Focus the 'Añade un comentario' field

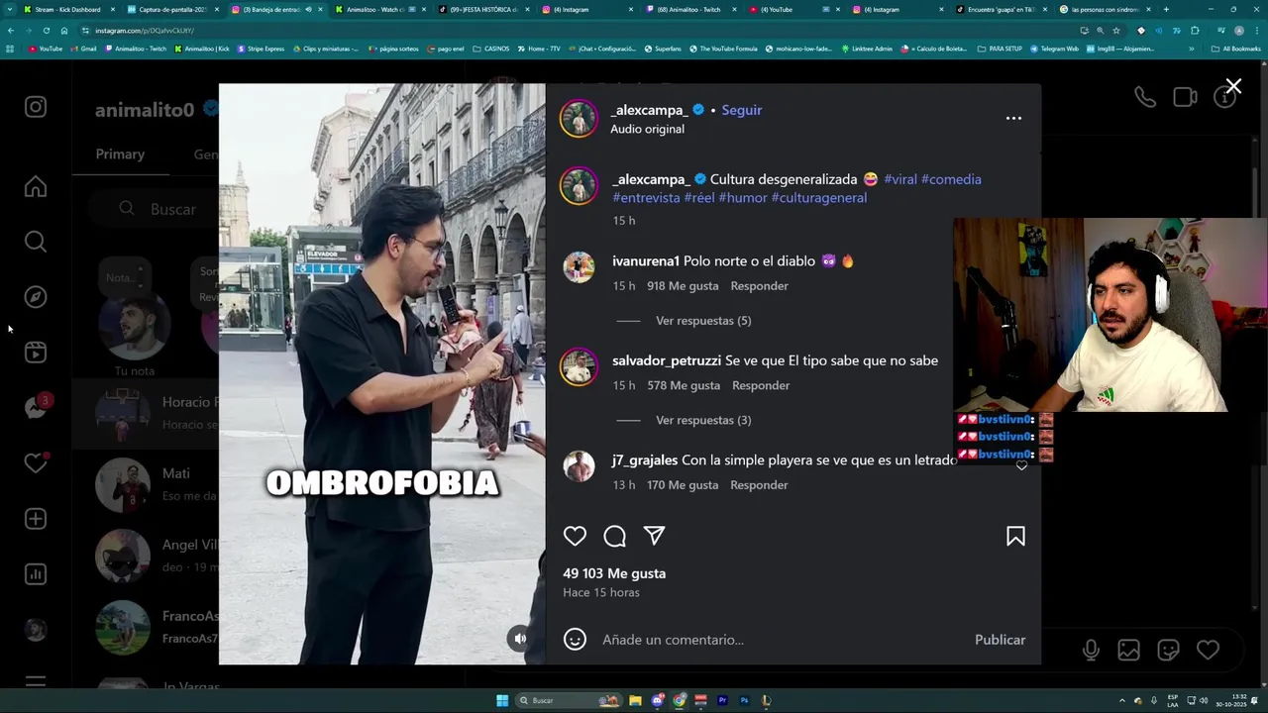click(783, 640)
